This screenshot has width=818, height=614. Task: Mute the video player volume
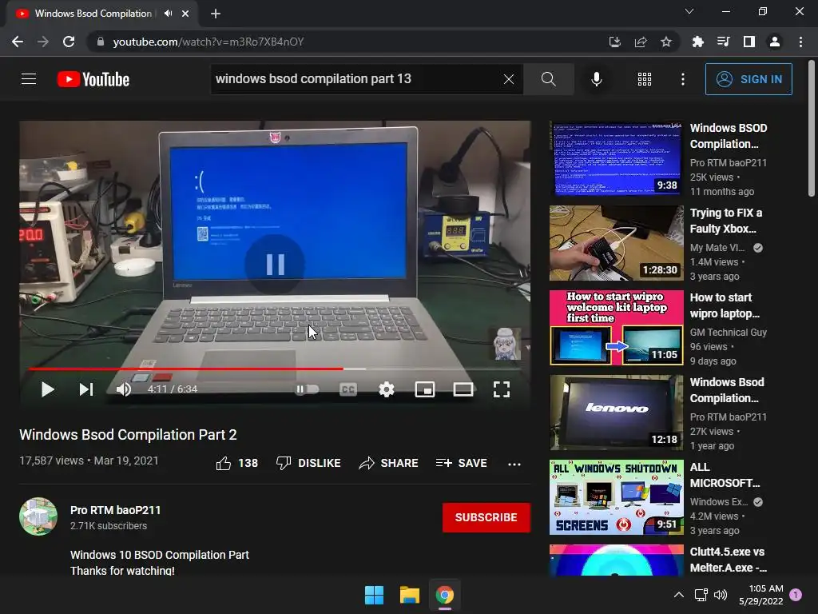[x=124, y=389]
